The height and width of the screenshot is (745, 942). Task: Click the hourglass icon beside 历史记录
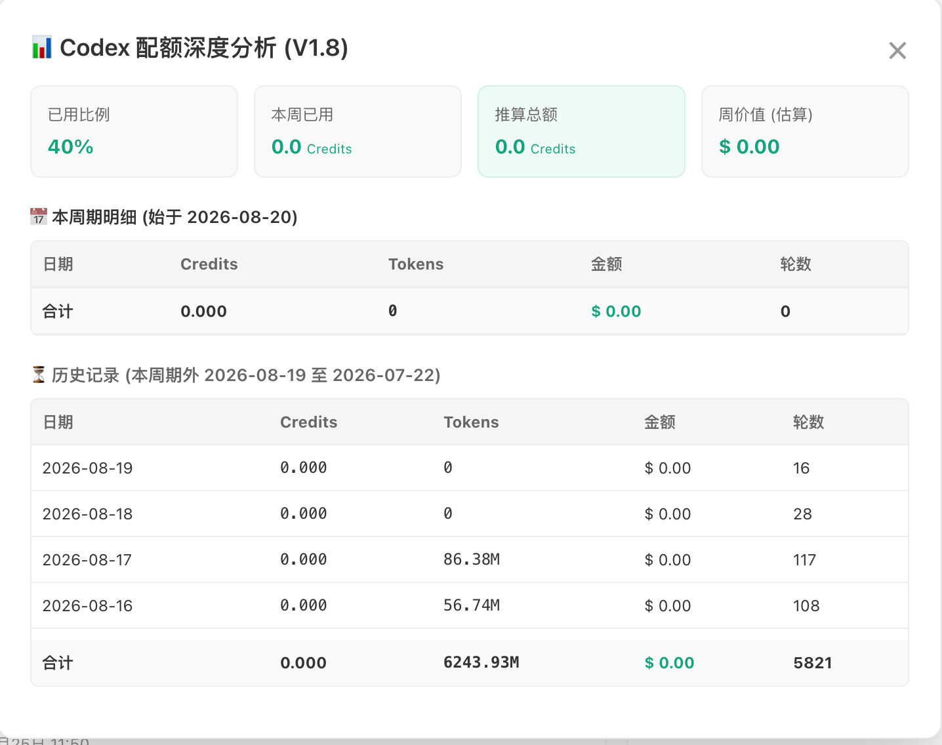coord(39,374)
